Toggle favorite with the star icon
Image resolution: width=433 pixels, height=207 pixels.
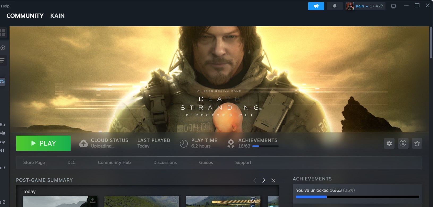click(x=417, y=143)
